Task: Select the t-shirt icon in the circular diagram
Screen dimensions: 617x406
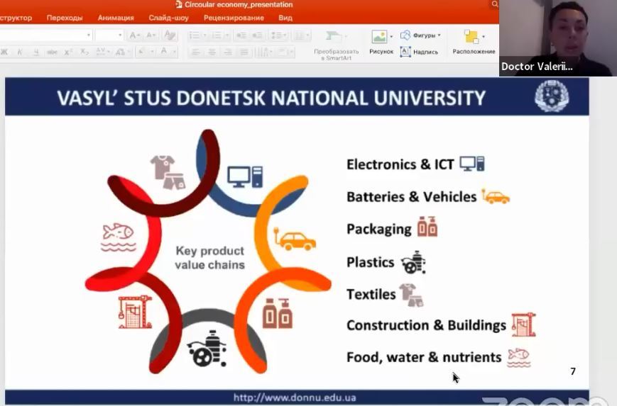Action: pyautogui.click(x=168, y=173)
